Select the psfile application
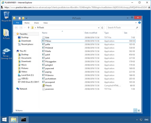This screenshot has width=151, height=123. (88, 44)
